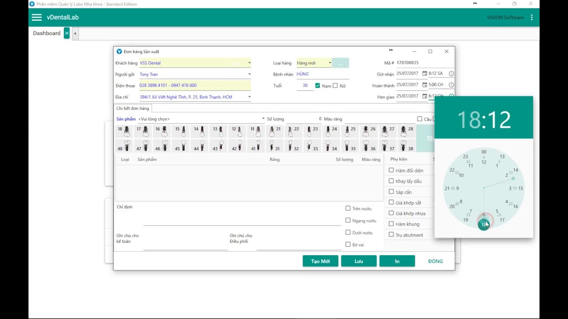
Task: Edit the Điện thoại phone field
Action: (195, 86)
